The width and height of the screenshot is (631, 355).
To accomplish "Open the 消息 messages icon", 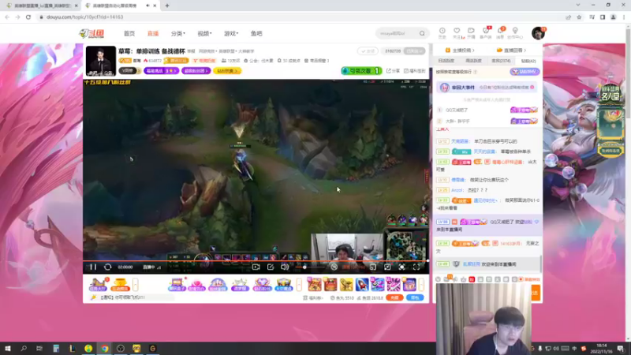I will click(500, 33).
